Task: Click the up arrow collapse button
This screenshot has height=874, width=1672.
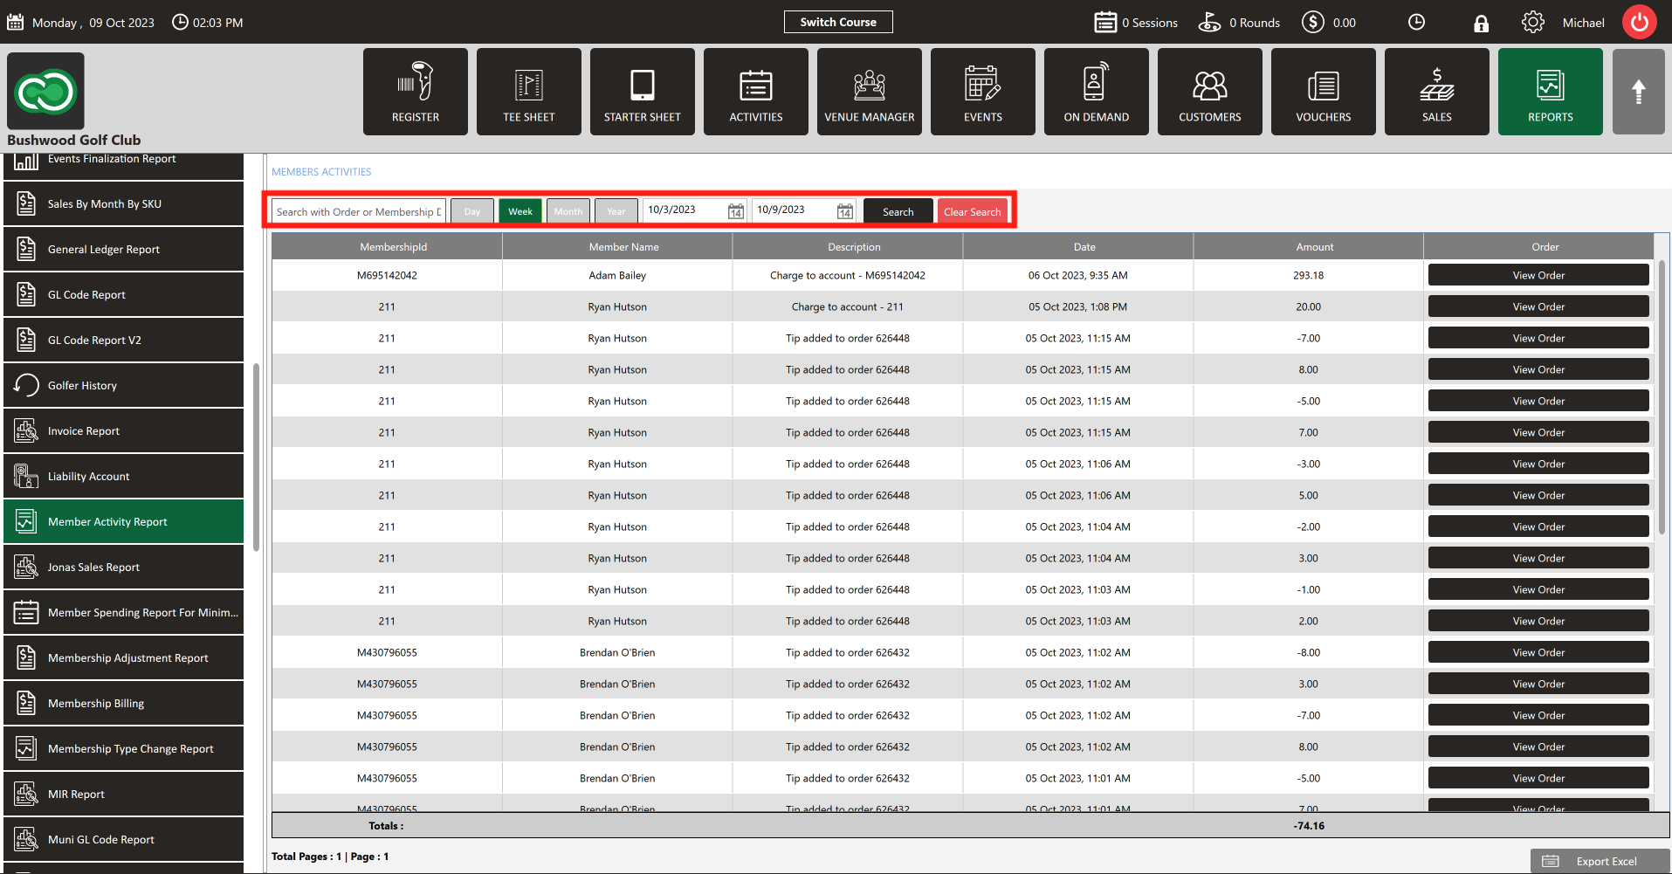Action: 1639,92
